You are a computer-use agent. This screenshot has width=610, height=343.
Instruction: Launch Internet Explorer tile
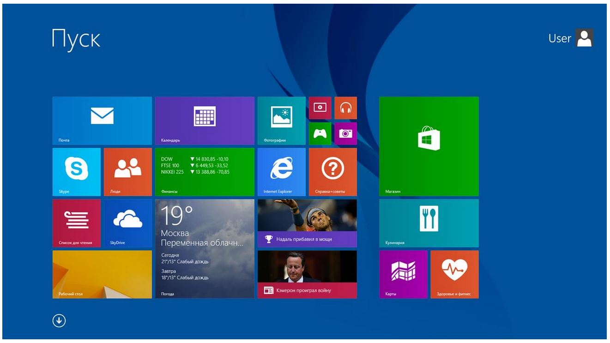coord(282,172)
